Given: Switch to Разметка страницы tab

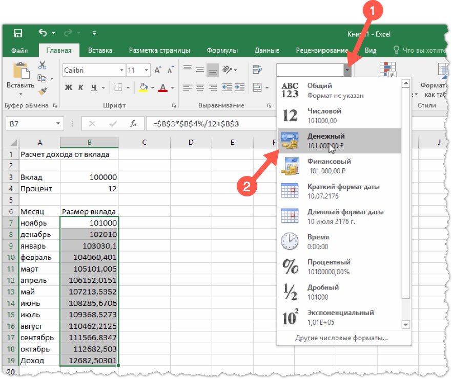Looking at the screenshot, I should pos(159,51).
